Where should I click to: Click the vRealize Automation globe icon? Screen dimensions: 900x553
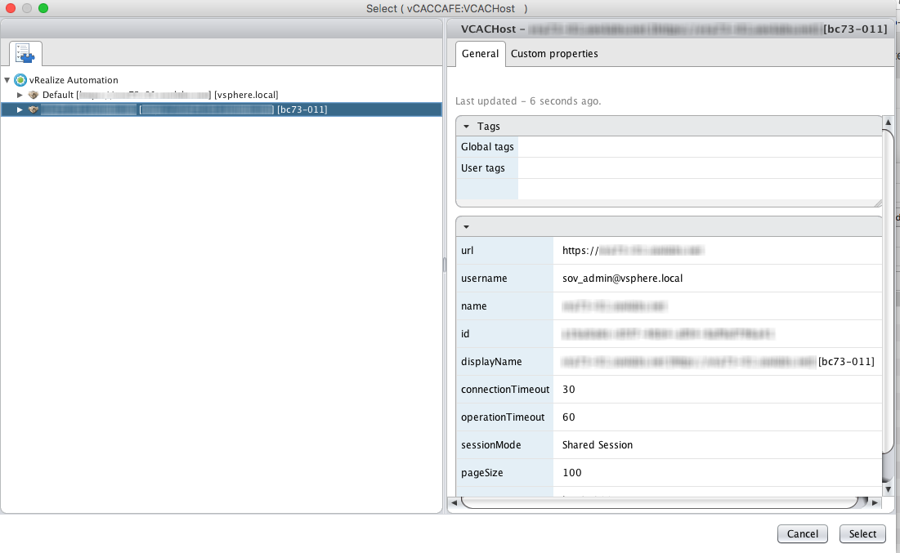point(20,80)
